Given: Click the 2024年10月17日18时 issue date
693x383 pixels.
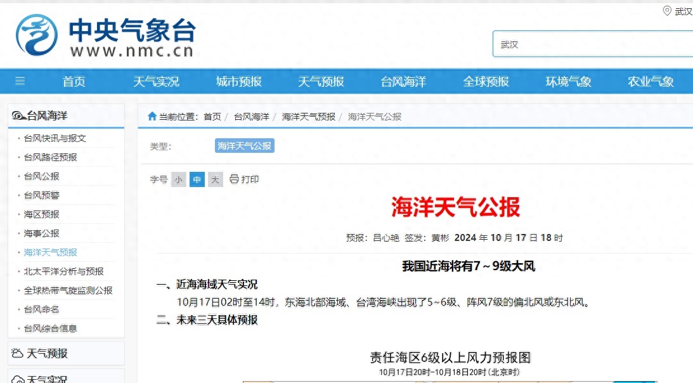Looking at the screenshot, I should click(508, 238).
